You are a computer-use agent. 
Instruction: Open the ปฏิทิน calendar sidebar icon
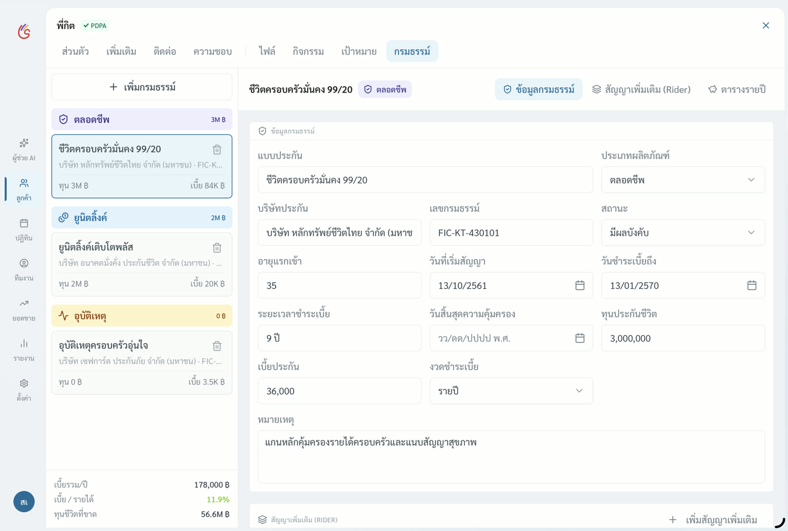[24, 230]
